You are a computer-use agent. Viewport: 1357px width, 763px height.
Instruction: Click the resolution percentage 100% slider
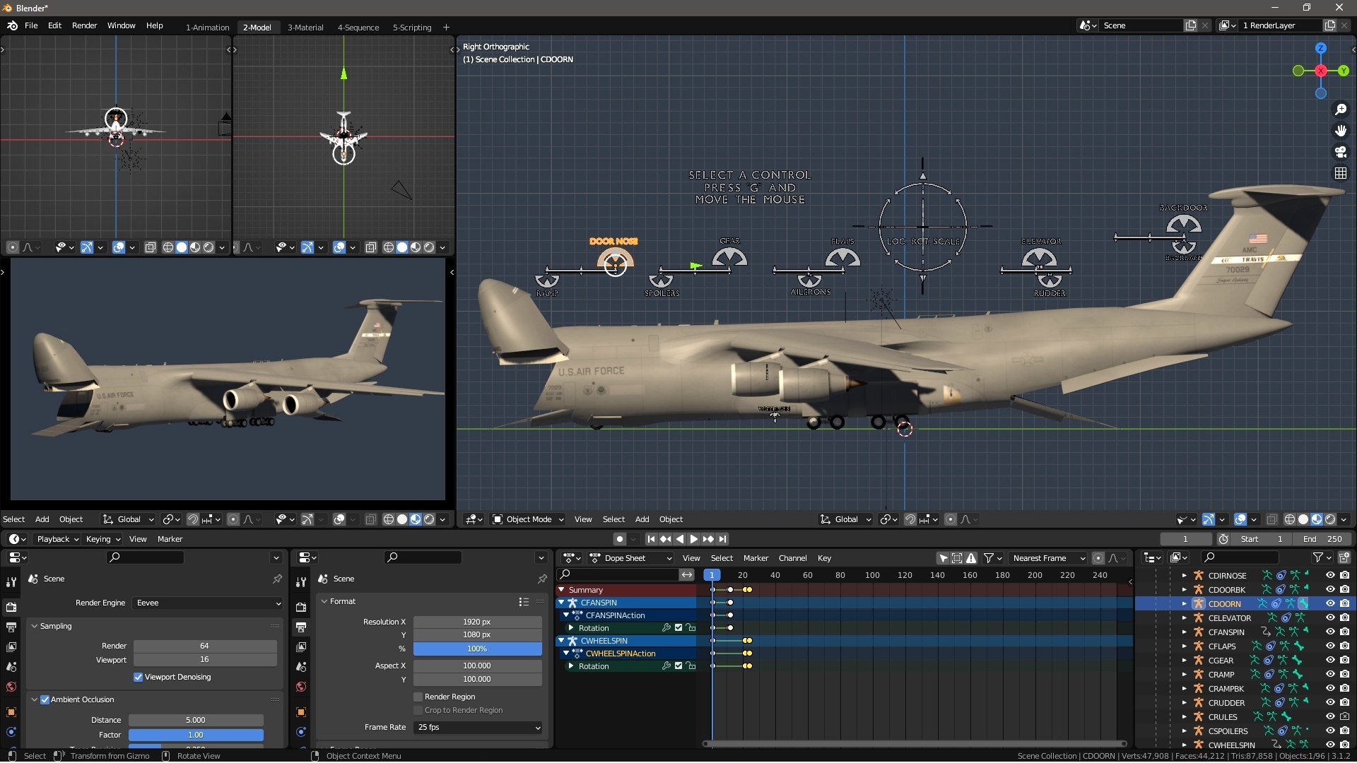tap(478, 649)
